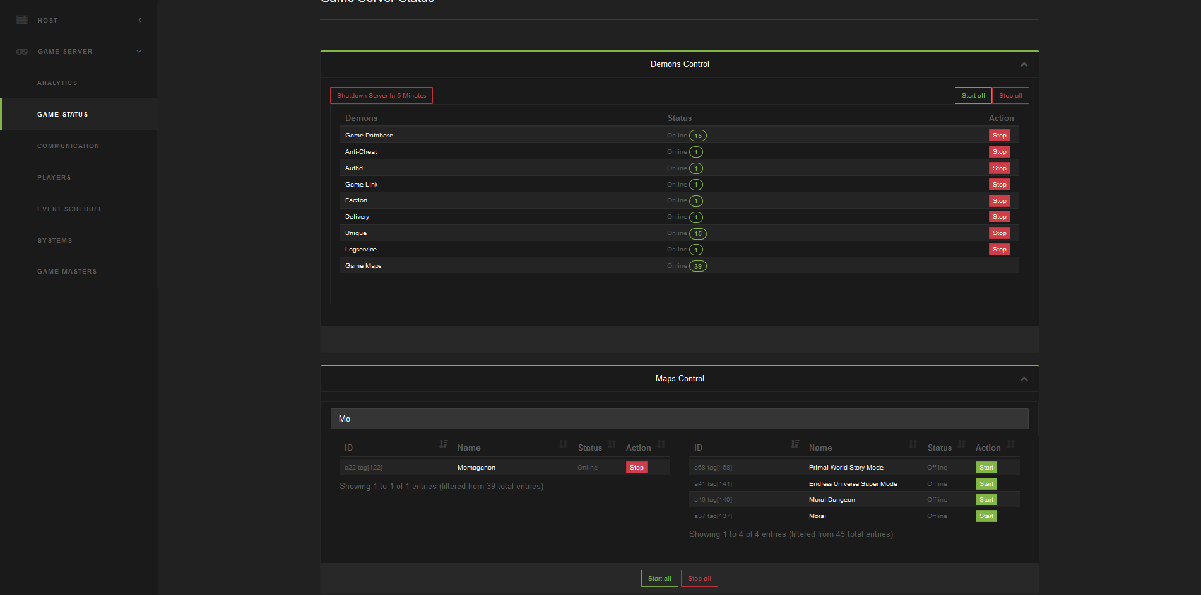Click Start all in Demons Control
The height and width of the screenshot is (595, 1201).
(973, 96)
